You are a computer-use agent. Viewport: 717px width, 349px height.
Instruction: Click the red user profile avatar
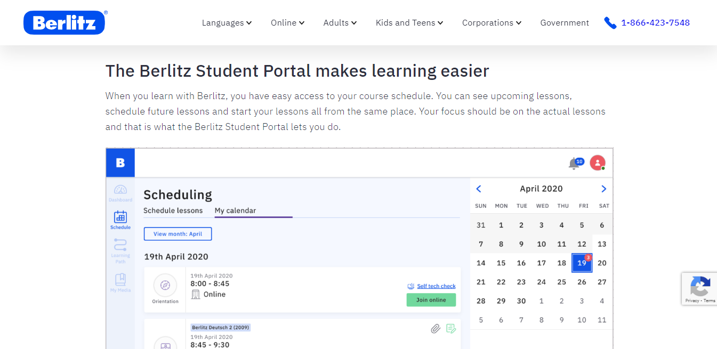click(597, 163)
